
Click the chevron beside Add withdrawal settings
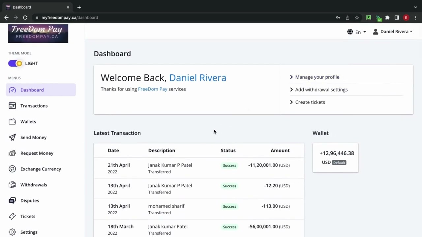[291, 90]
